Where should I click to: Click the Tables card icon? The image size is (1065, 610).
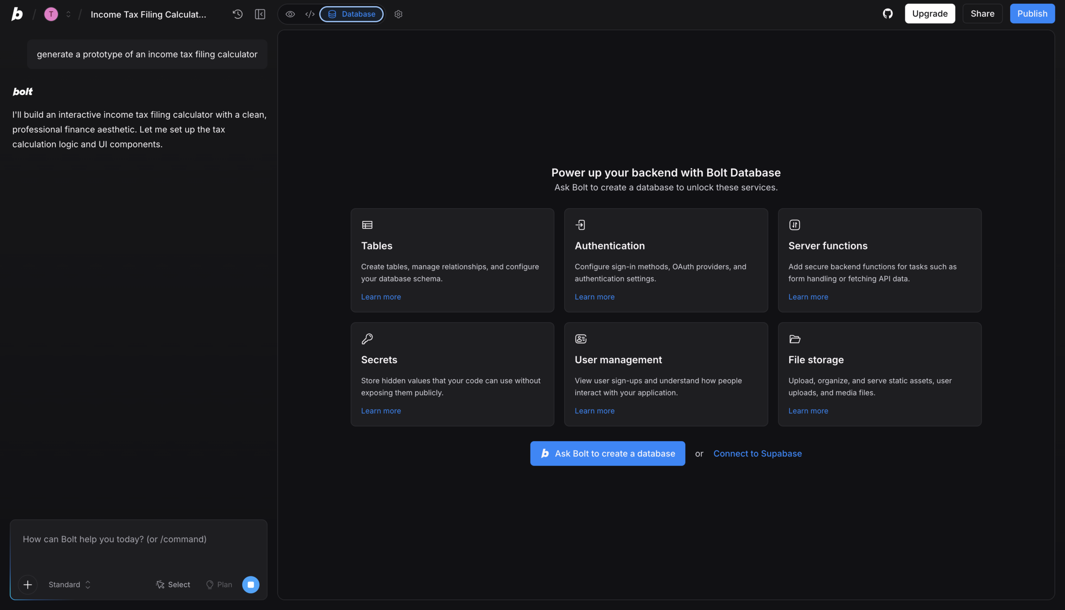point(367,225)
